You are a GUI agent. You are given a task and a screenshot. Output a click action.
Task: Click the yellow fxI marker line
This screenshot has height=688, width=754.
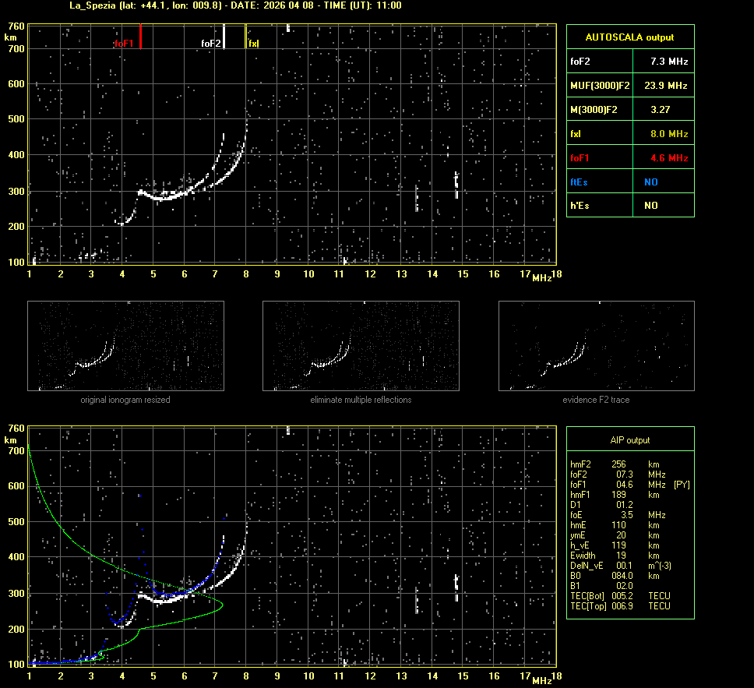pos(246,37)
